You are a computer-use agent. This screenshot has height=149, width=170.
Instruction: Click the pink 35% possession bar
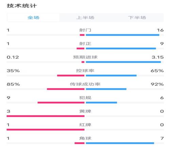click(71, 76)
